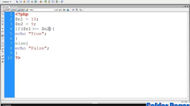Viewport: 190px width, 106px height.
Task: Toggle Line Numbers in coding toolbar
Action: tap(3, 36)
